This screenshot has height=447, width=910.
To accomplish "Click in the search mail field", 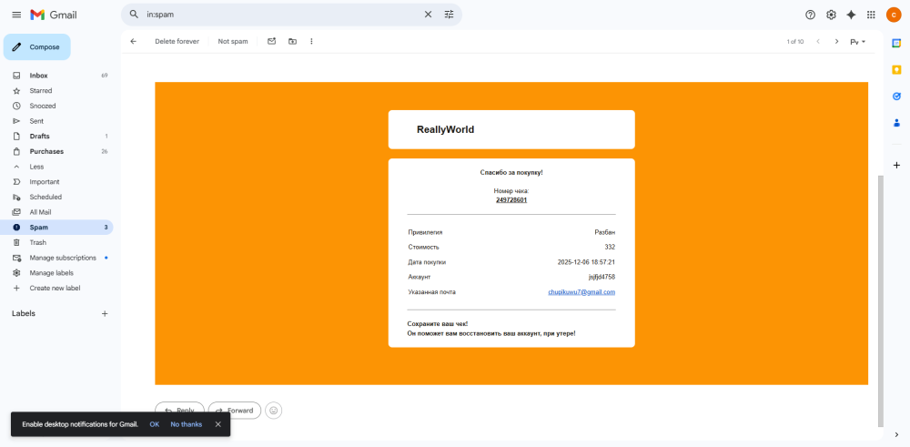I will 281,15.
